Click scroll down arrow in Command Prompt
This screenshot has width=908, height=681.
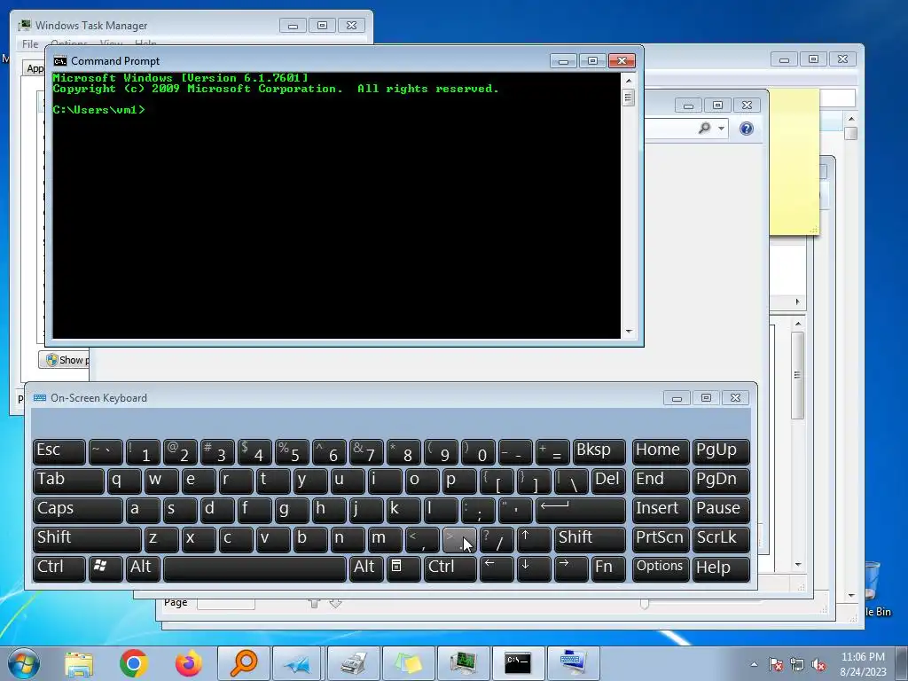[629, 332]
